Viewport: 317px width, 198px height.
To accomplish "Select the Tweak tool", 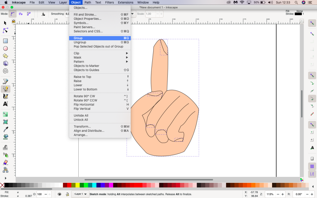I will (x=6, y=147).
